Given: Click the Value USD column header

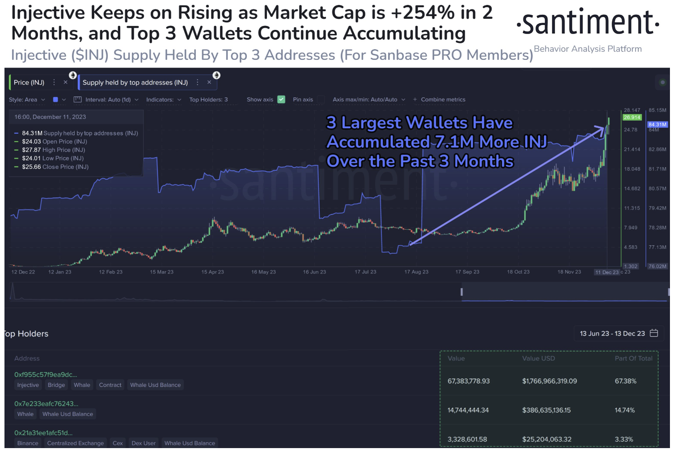Looking at the screenshot, I should pos(538,358).
